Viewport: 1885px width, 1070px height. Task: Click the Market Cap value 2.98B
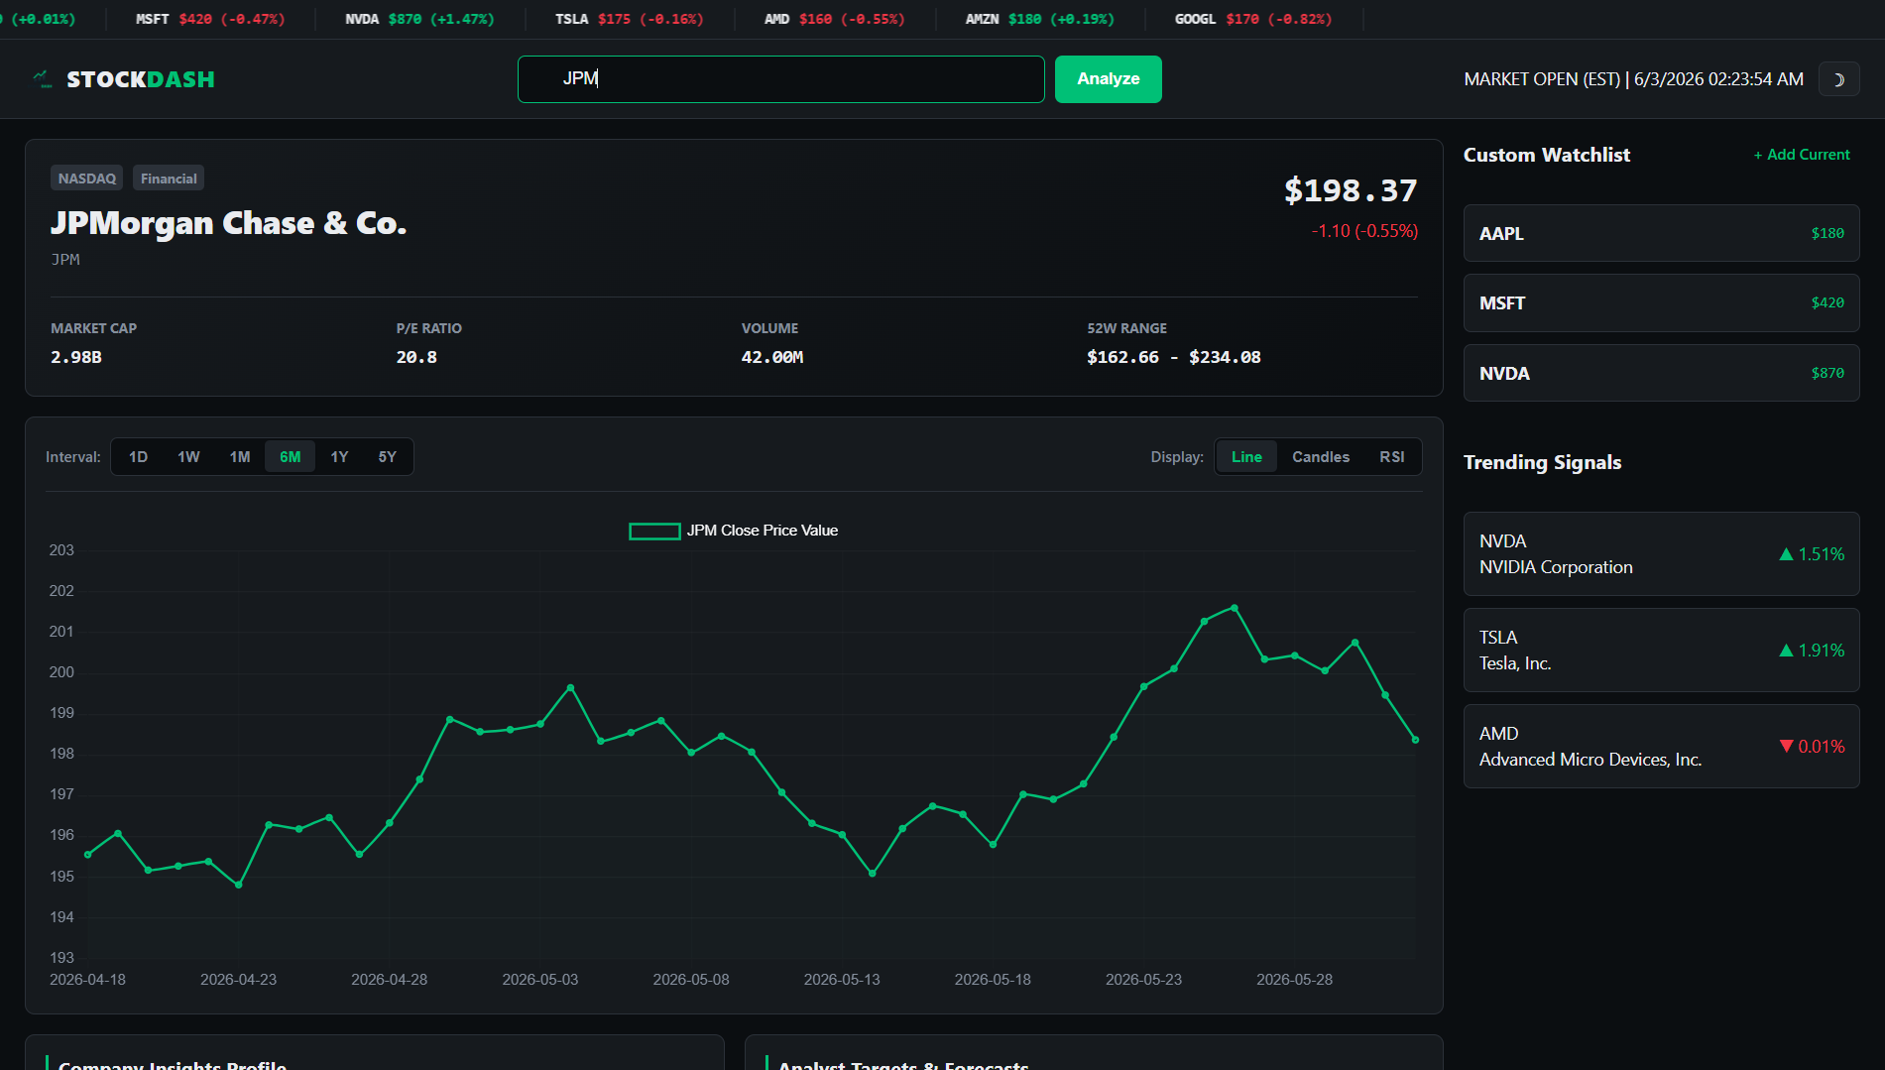point(76,357)
